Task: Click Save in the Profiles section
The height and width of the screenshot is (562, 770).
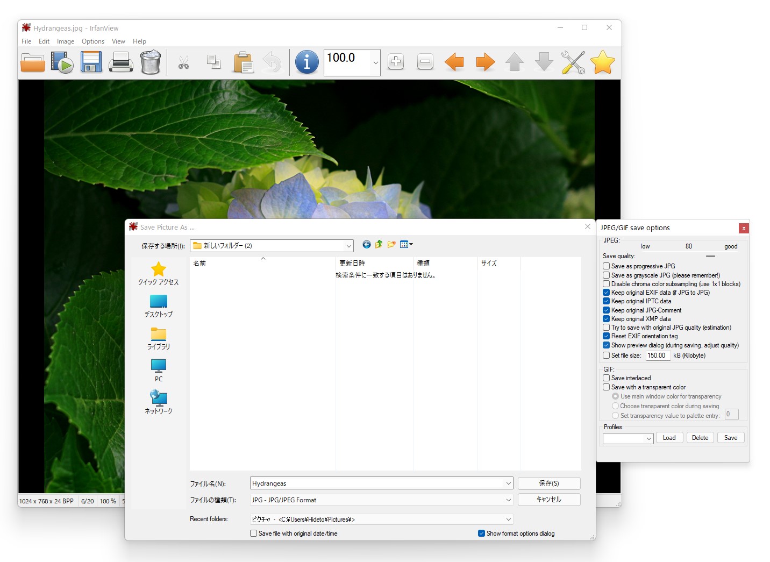Action: coord(731,438)
